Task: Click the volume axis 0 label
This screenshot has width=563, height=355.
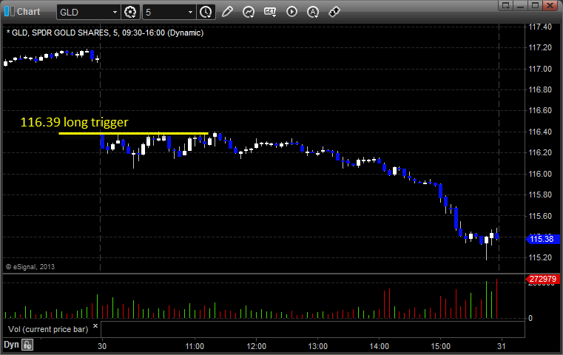Action: (x=530, y=318)
